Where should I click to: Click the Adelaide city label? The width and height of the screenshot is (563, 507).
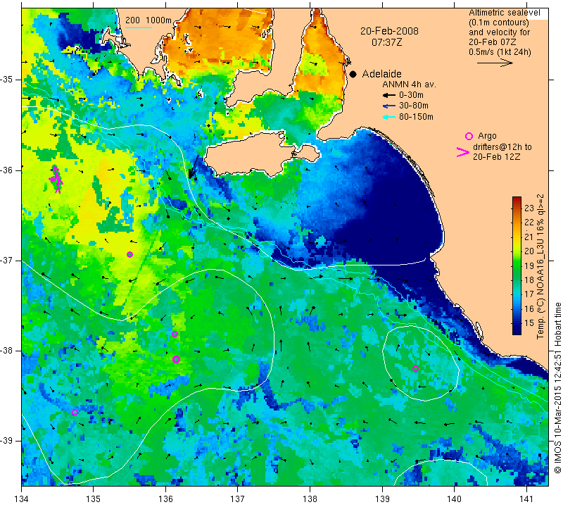click(x=381, y=74)
